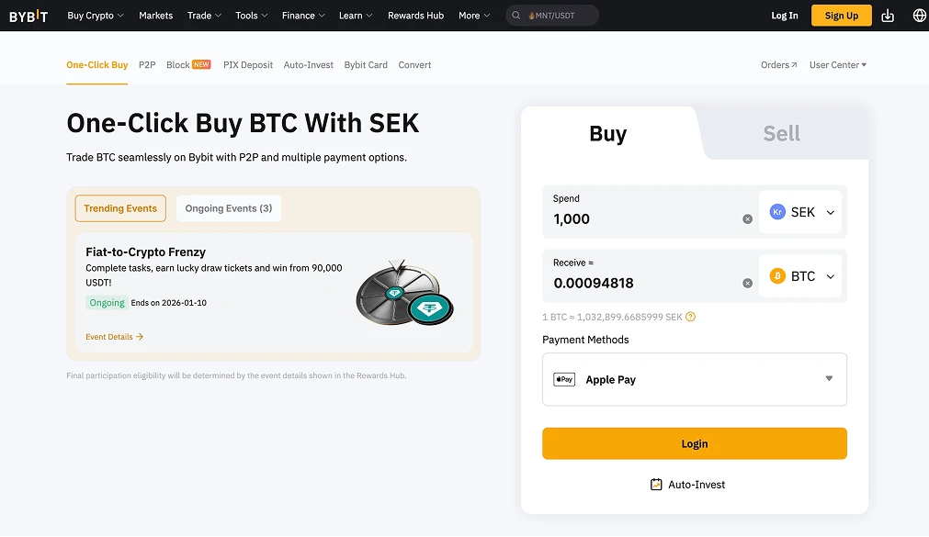This screenshot has width=929, height=537.
Task: Select Trending Events
Action: pos(120,208)
